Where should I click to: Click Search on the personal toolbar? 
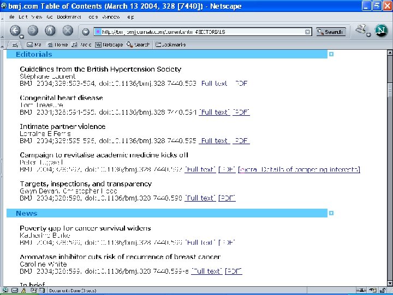(138, 45)
